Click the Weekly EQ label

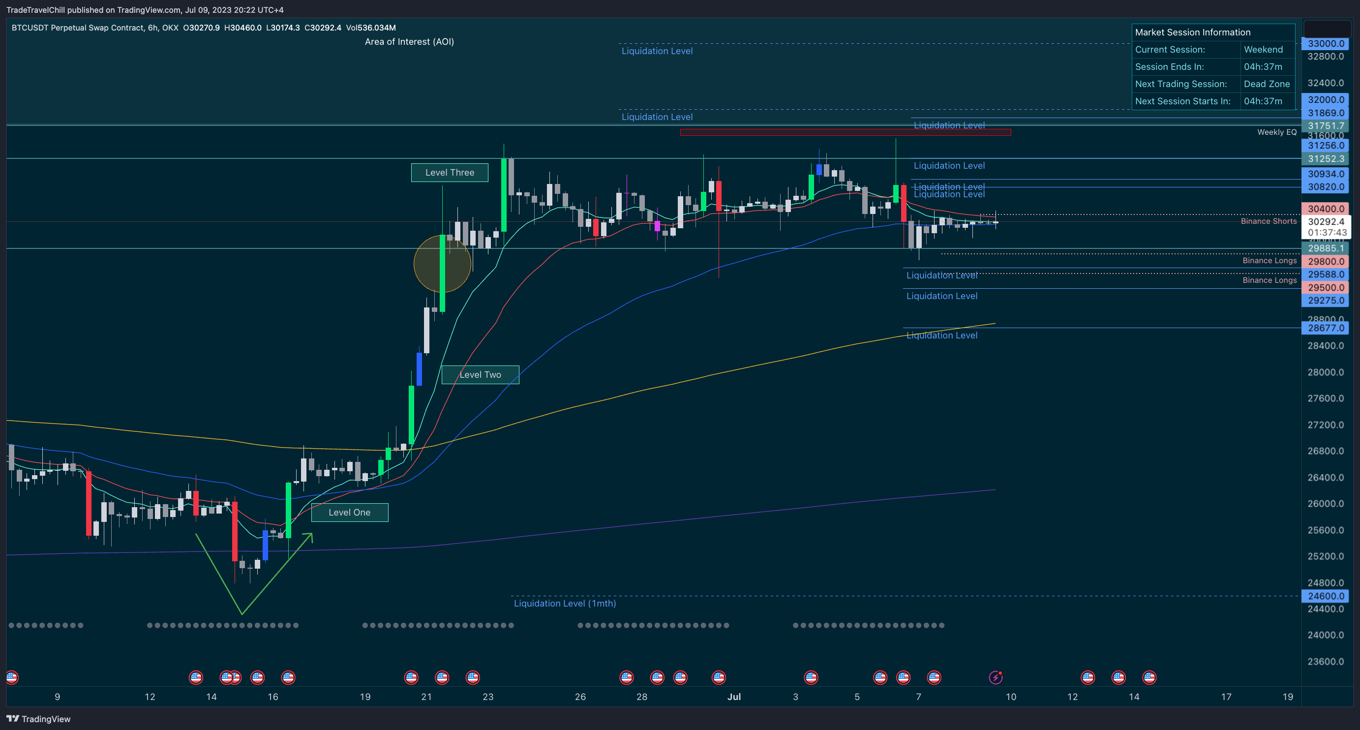coord(1276,132)
